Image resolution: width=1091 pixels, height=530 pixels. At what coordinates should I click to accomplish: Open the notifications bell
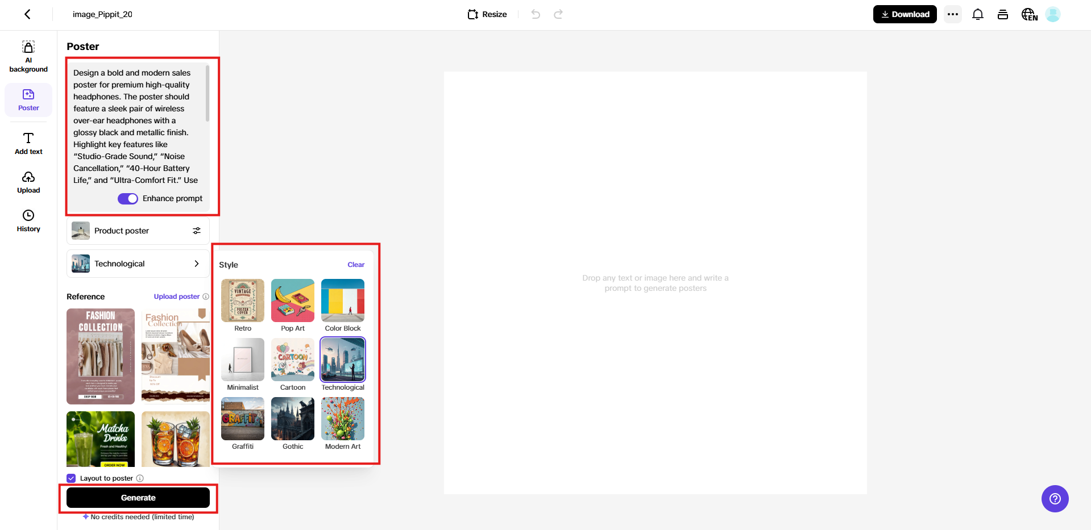977,14
